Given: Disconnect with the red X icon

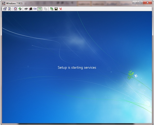Looking at the screenshot, I should pyautogui.click(x=61, y=9).
